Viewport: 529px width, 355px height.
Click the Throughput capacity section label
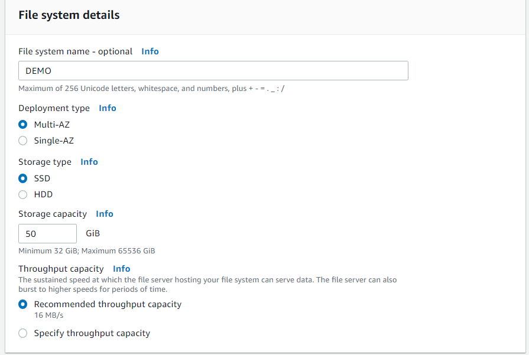pyautogui.click(x=61, y=269)
